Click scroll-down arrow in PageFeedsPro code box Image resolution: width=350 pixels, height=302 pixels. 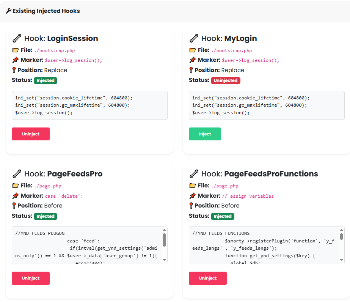coord(164,260)
